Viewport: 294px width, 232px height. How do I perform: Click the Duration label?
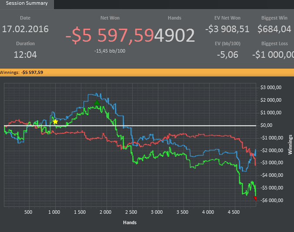[26, 43]
